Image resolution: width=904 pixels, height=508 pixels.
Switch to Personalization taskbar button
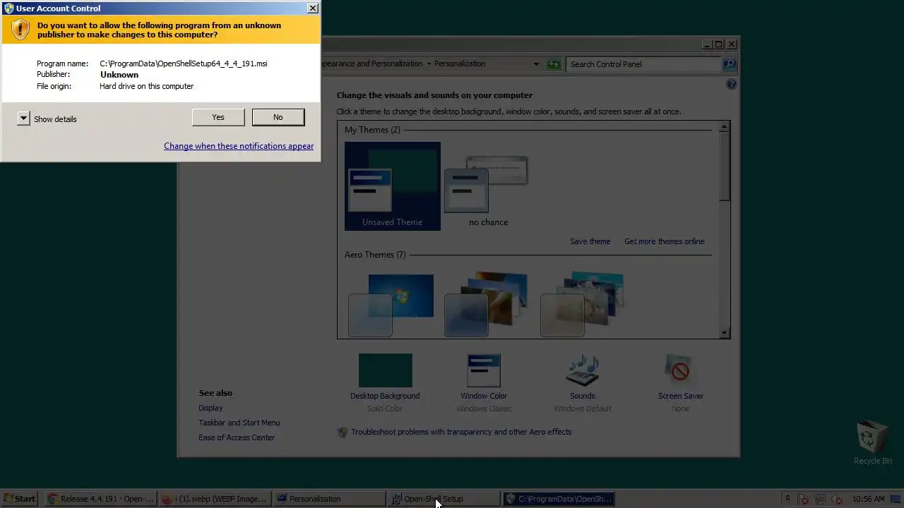pos(328,499)
